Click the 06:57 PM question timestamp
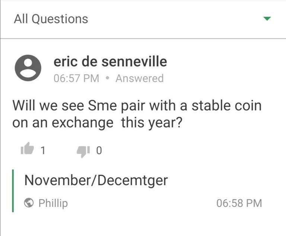This screenshot has width=286, height=236. 76,78
